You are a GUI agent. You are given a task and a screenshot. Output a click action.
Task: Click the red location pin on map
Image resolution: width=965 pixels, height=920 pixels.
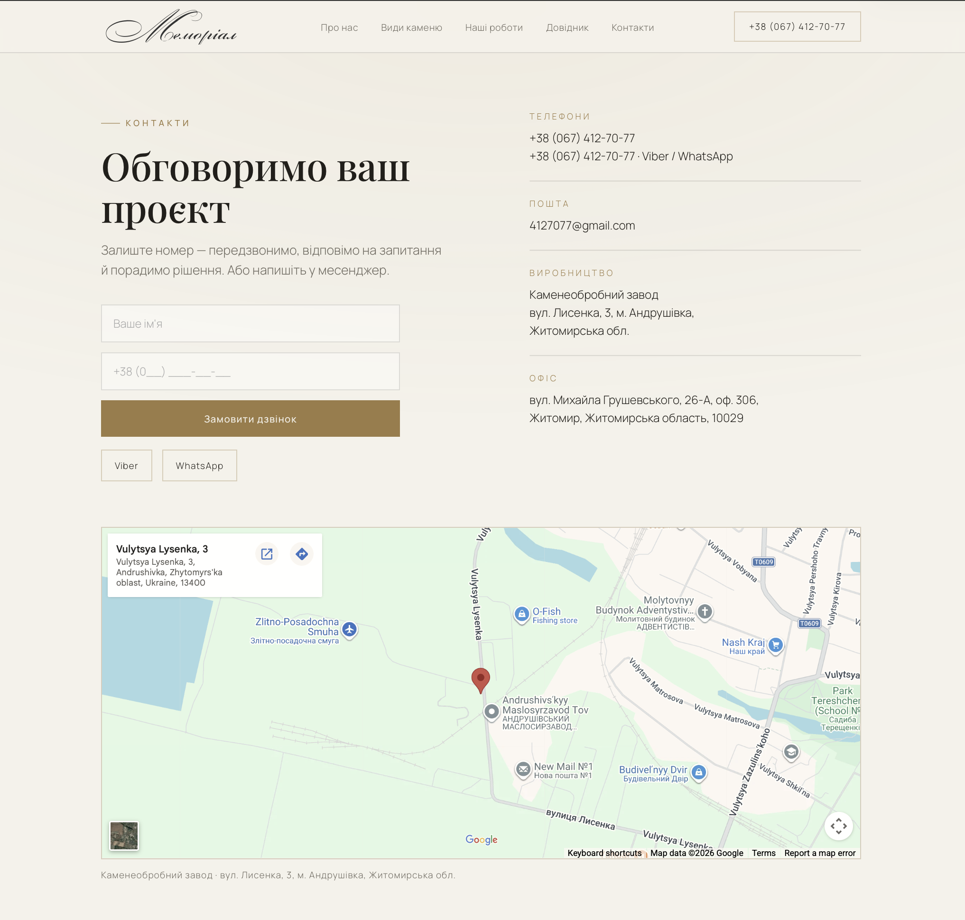click(x=481, y=680)
